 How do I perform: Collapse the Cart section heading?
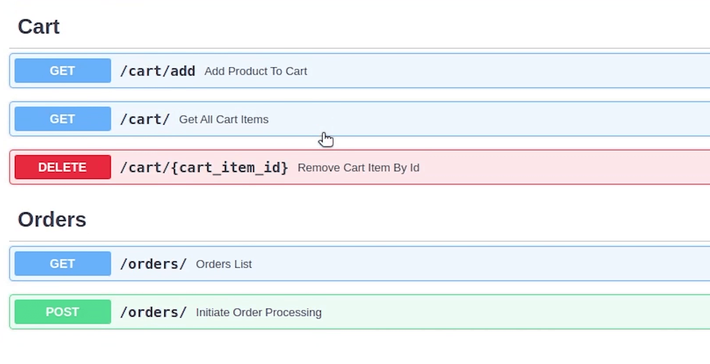coord(39,27)
